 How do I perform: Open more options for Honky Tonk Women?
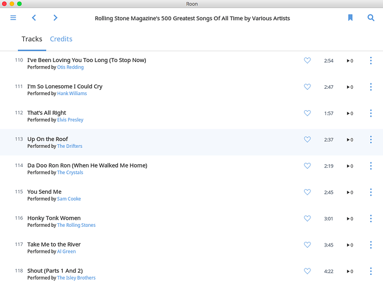pos(371,218)
